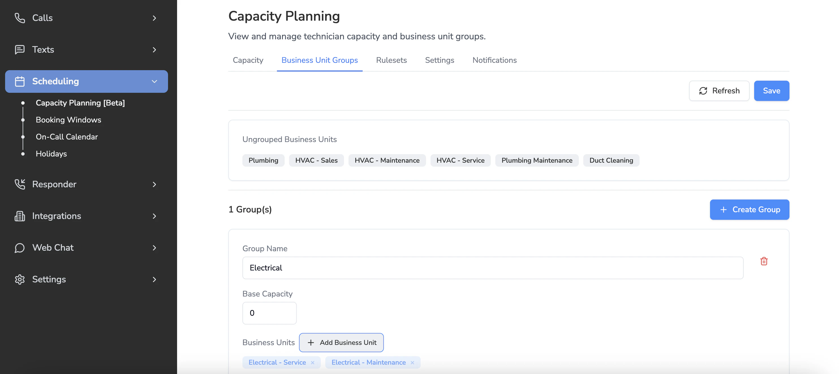Remove Electrical - Service chip via its x
839x374 pixels.
point(313,363)
